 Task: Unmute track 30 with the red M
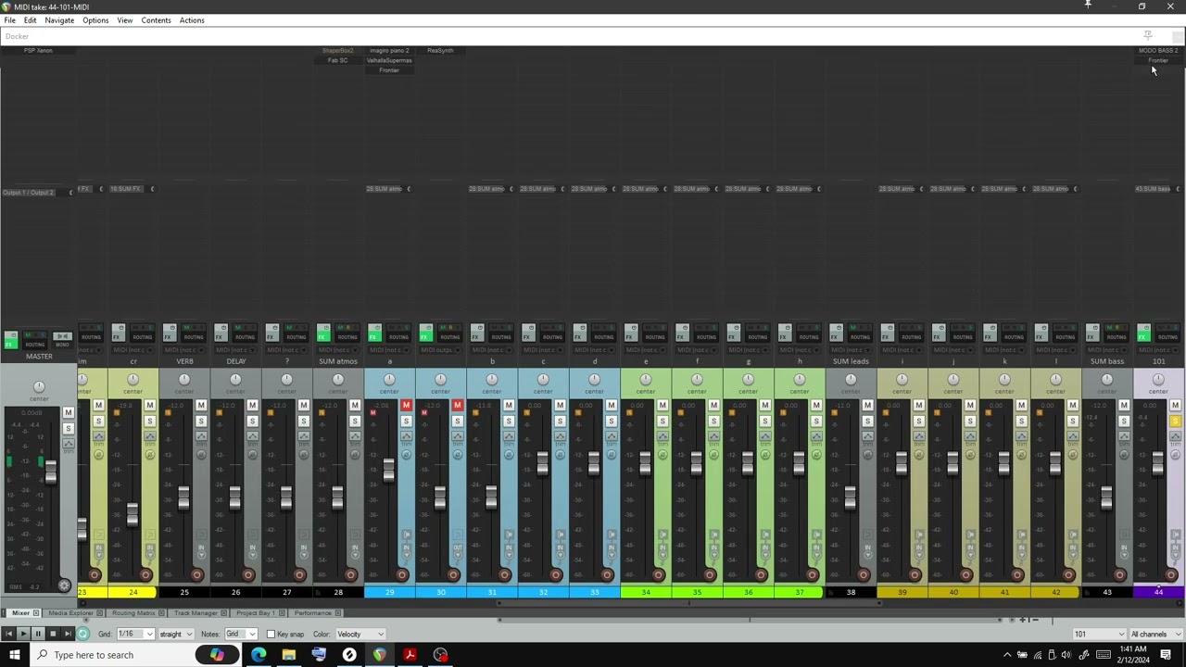pos(457,406)
